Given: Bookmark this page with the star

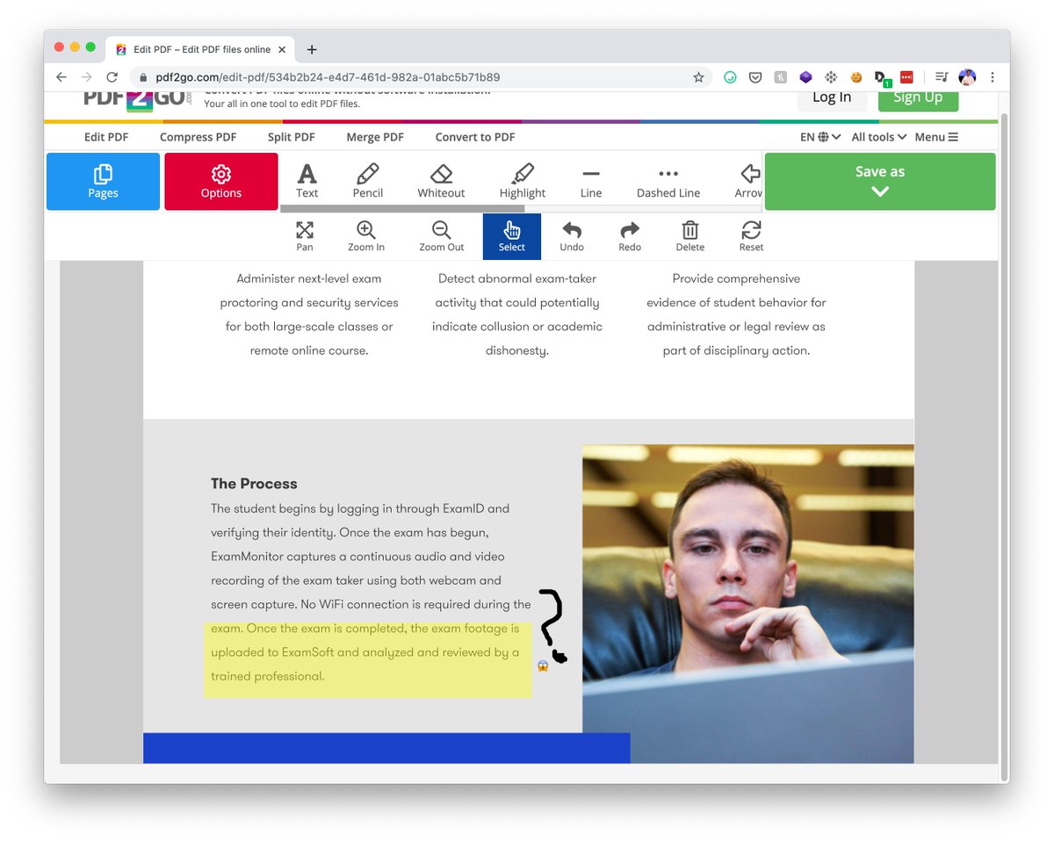Looking at the screenshot, I should [698, 77].
